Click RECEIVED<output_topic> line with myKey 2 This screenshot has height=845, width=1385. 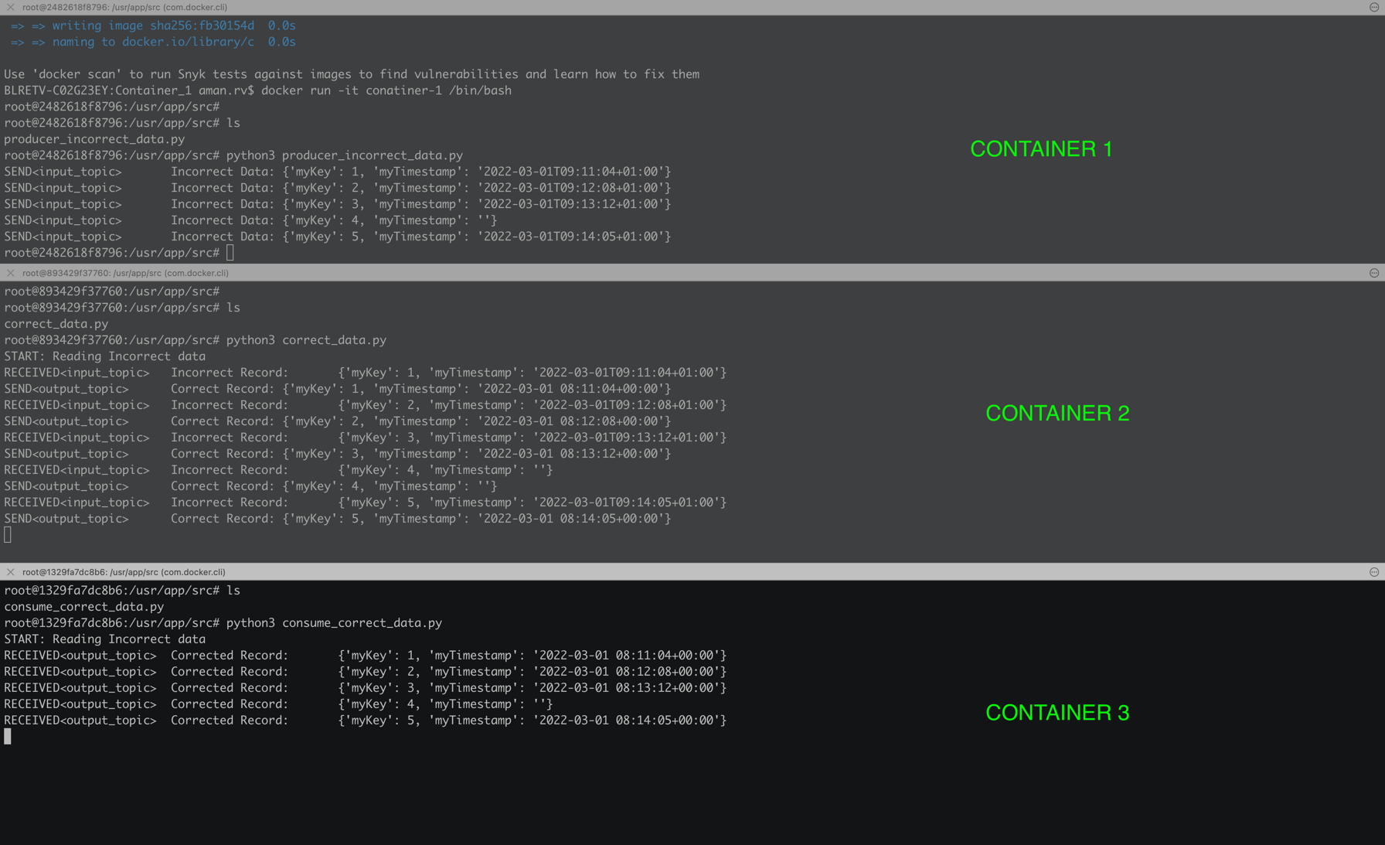point(366,672)
